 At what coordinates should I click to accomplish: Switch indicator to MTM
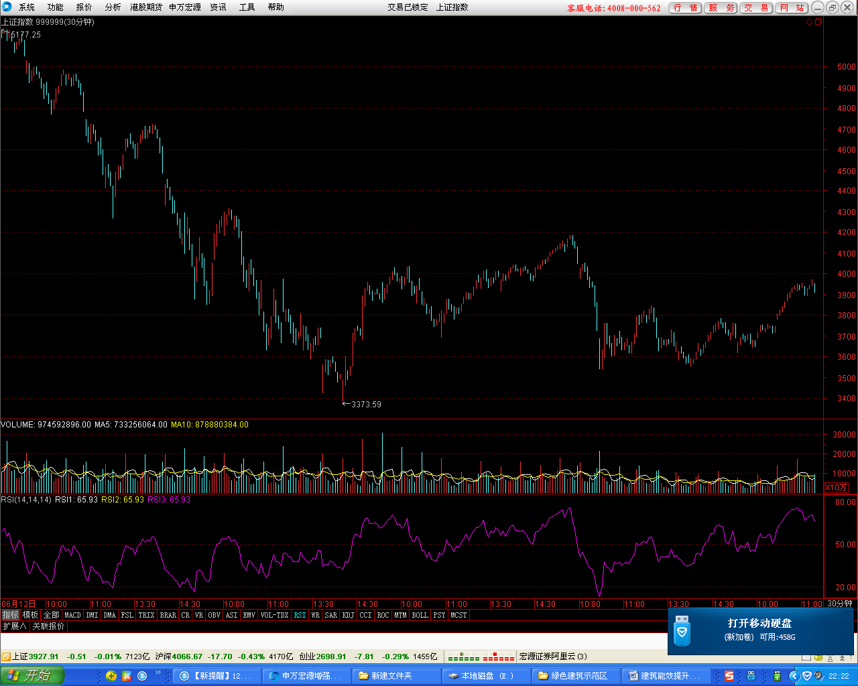point(400,615)
